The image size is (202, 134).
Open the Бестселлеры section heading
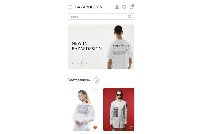pos(79,80)
